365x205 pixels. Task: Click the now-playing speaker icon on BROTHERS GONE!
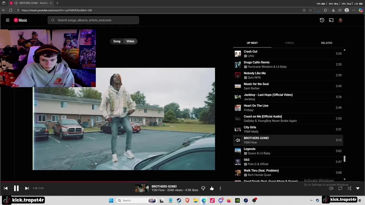click(238, 140)
